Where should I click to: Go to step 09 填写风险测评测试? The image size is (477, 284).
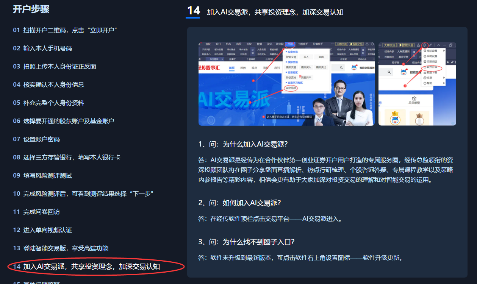pos(42,175)
